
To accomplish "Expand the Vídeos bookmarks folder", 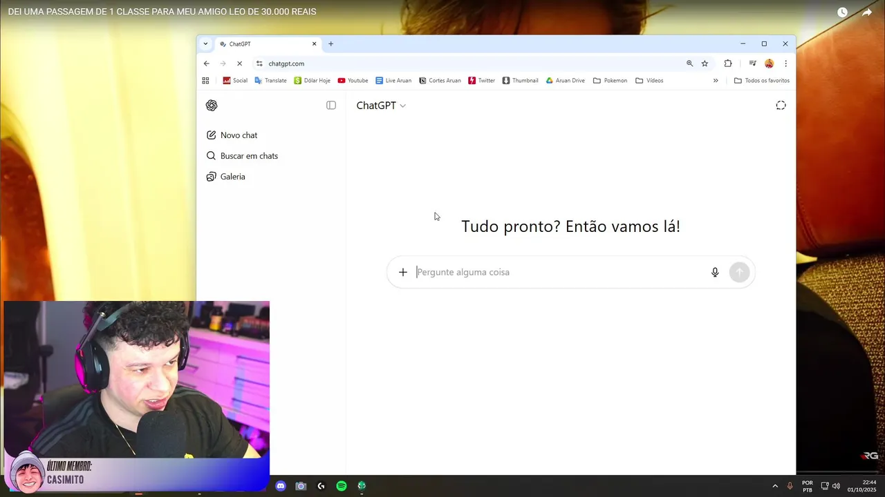I will pos(649,81).
